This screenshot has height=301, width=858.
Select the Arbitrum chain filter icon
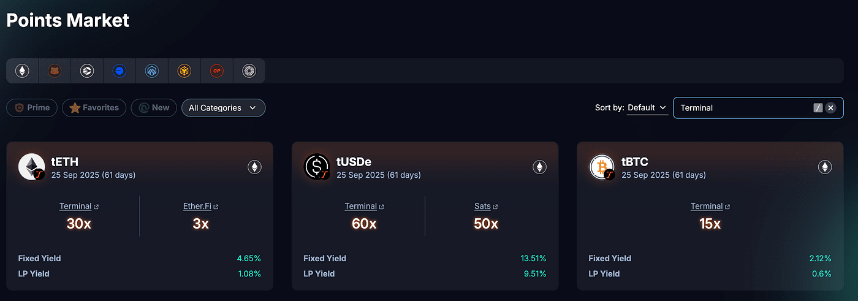point(152,71)
